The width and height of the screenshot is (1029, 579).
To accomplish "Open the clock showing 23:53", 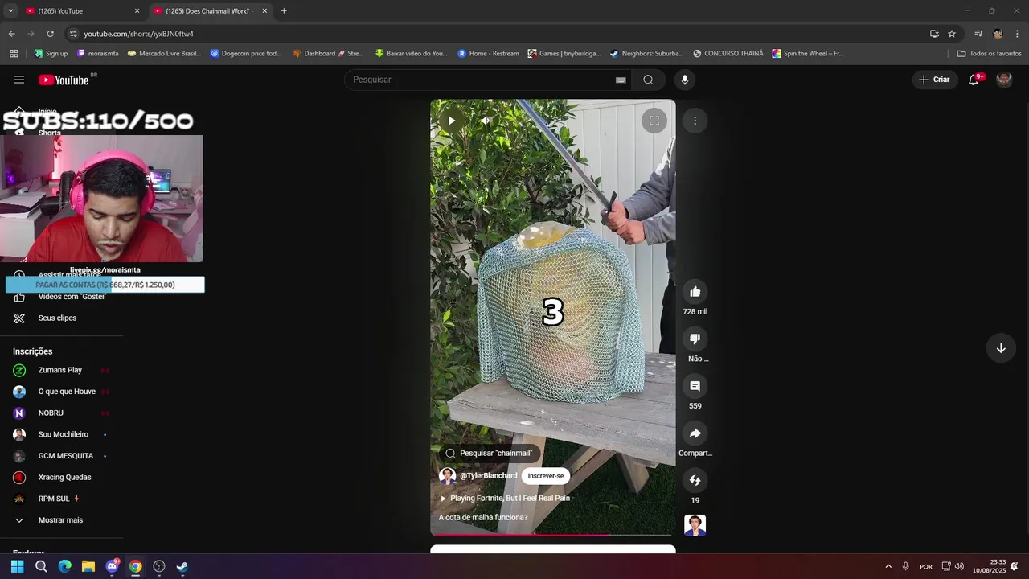I will (x=990, y=566).
